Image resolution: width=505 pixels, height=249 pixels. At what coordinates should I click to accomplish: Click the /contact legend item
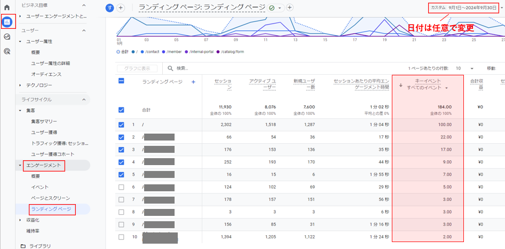tap(150, 52)
